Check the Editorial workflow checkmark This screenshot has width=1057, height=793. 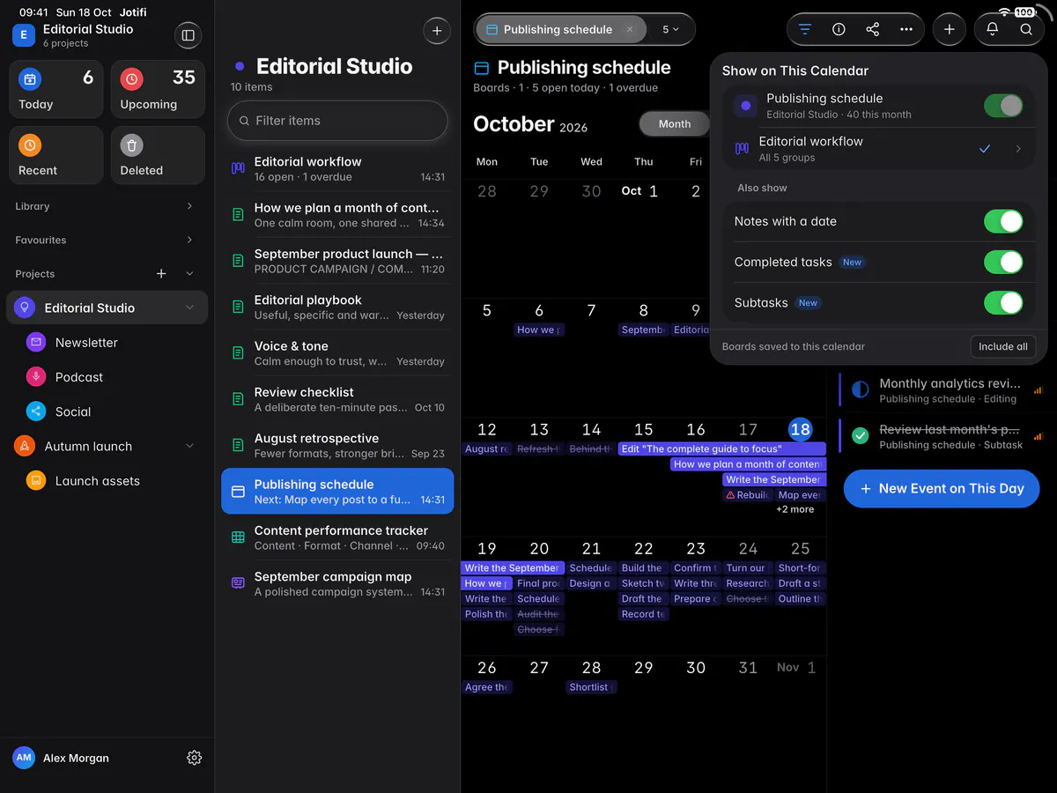pos(985,149)
